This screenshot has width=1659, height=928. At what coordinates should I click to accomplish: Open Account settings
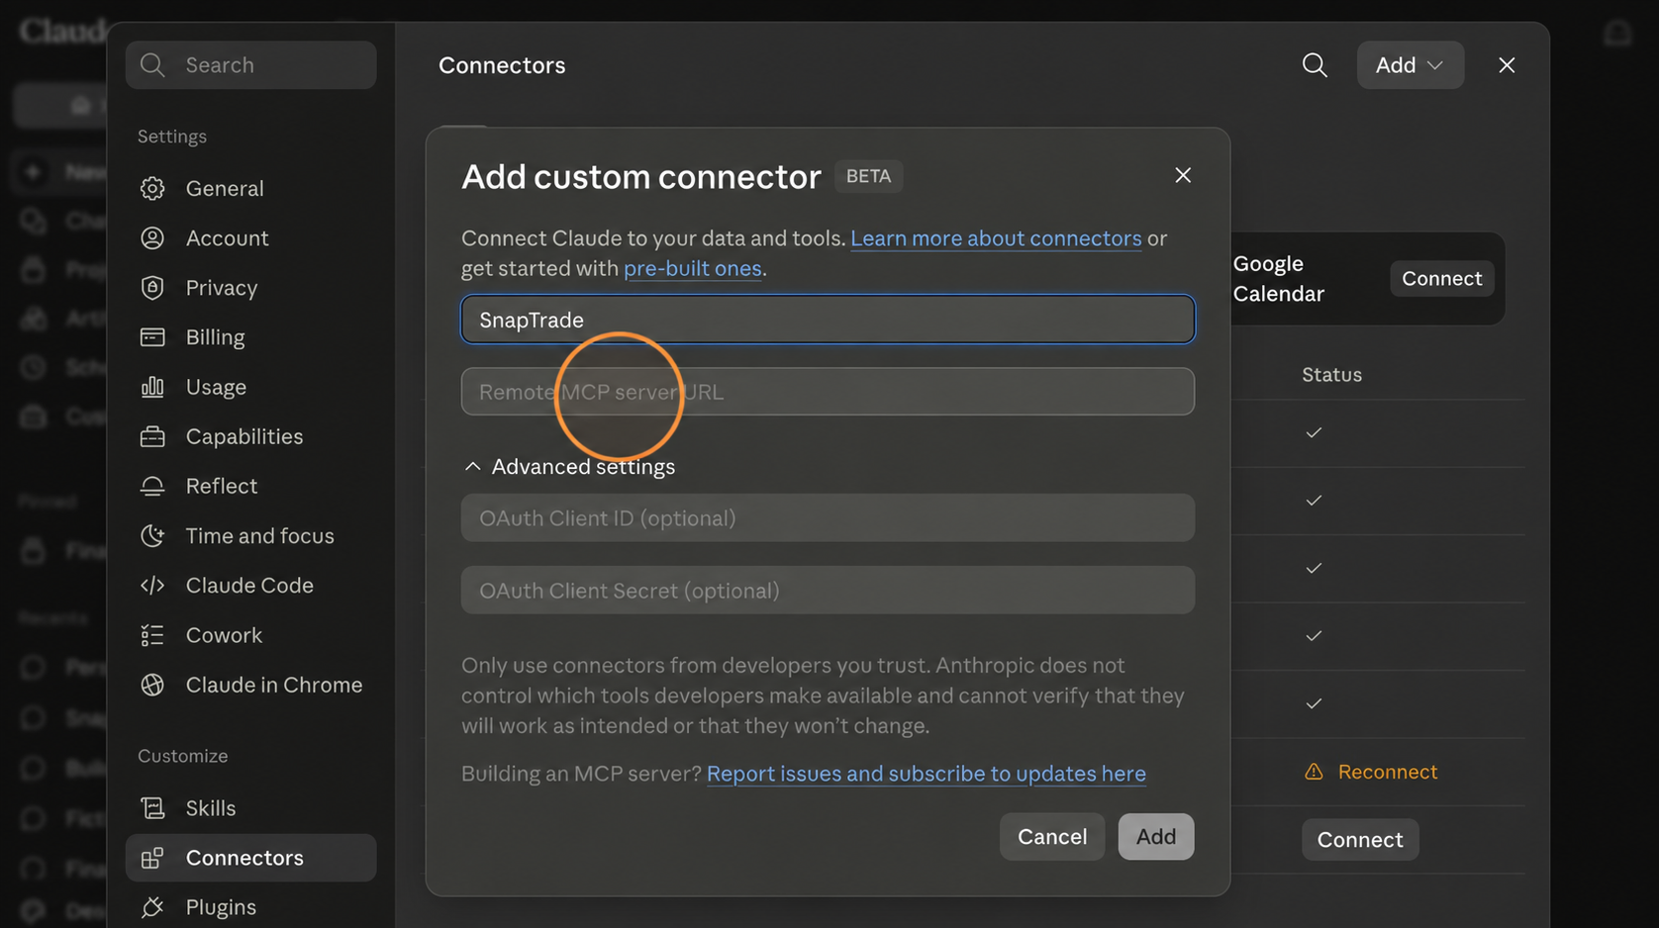(250, 237)
